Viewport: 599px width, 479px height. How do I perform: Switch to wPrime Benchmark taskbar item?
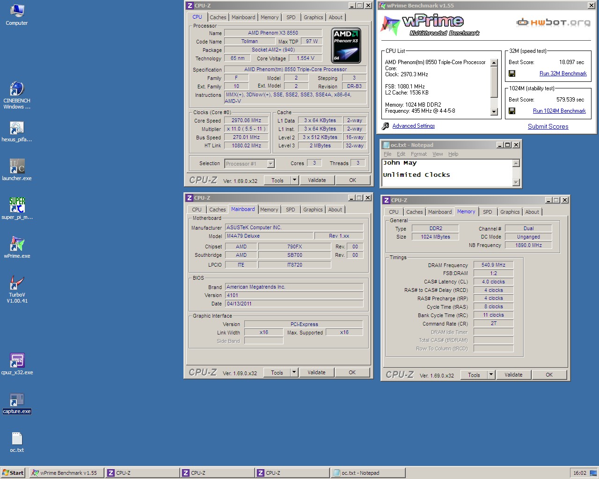click(66, 473)
